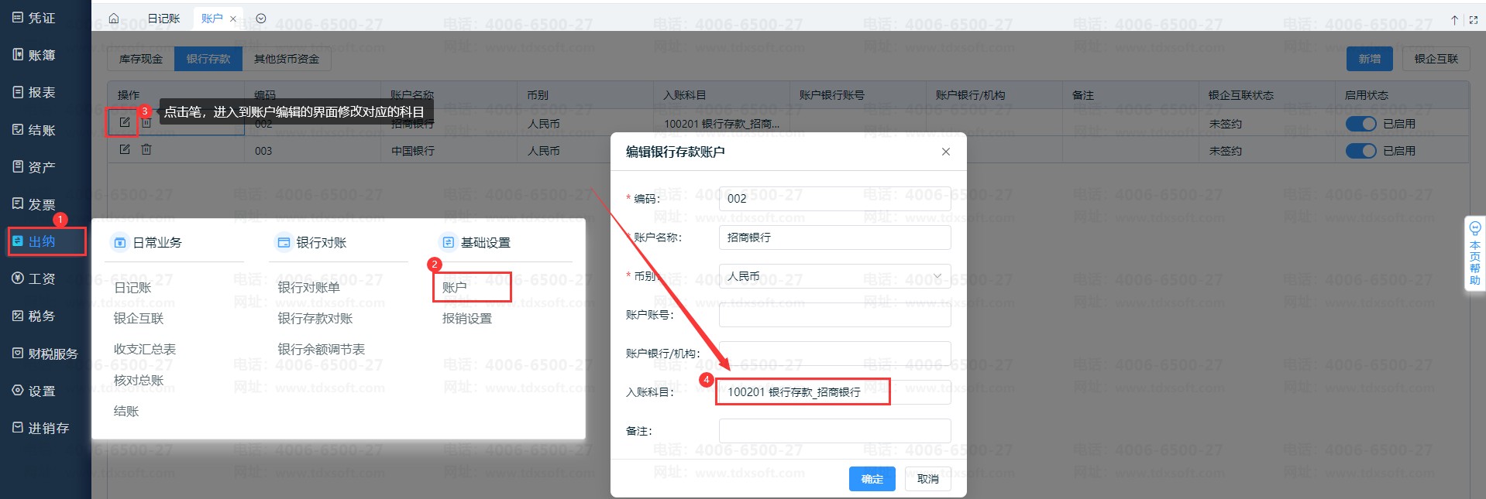Click the edit pencil icon for row 002

pyautogui.click(x=124, y=122)
